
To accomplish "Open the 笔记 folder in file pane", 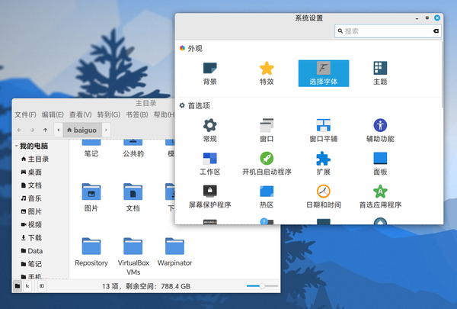I will click(x=91, y=149).
